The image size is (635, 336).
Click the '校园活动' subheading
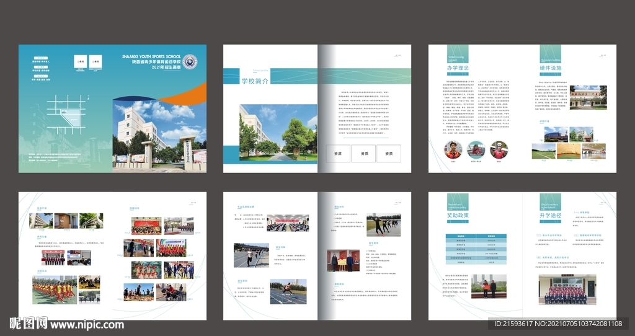coord(135,208)
